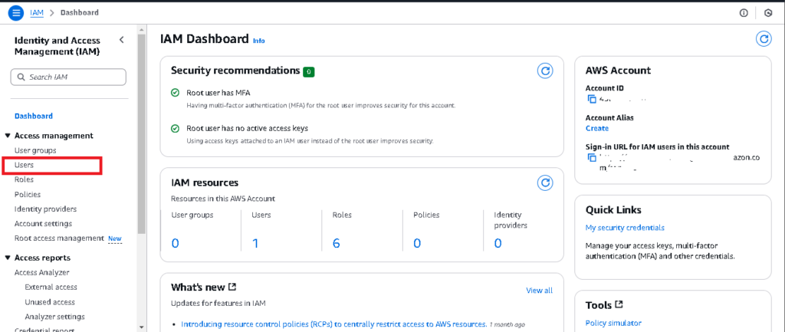This screenshot has height=332, width=785.
Task: Open User groups in the sidebar
Action: 35,150
